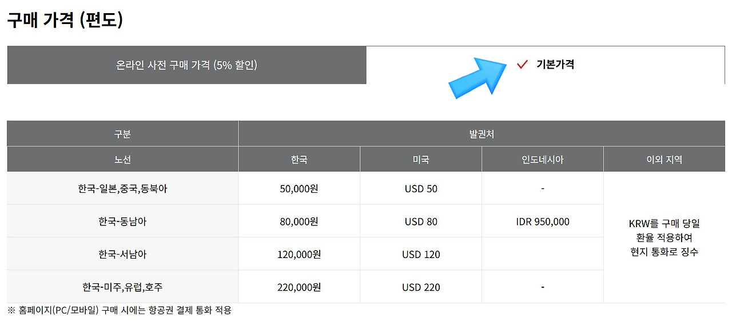Click the 220,000원 price cell

click(299, 287)
